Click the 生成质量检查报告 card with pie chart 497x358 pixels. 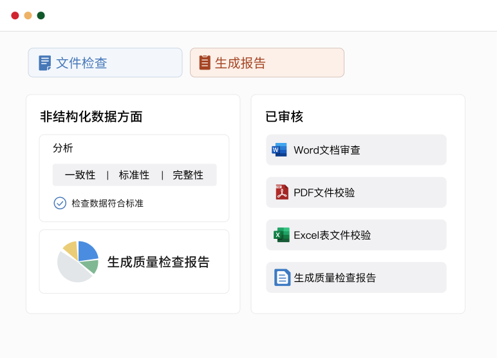158,261
